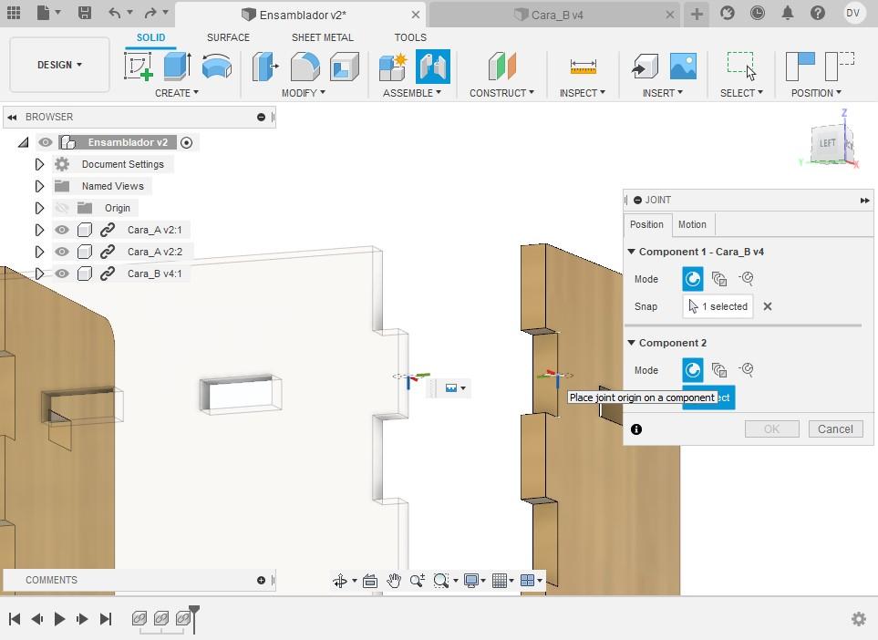
Task: Collapse the Component 1 section
Action: pos(631,252)
